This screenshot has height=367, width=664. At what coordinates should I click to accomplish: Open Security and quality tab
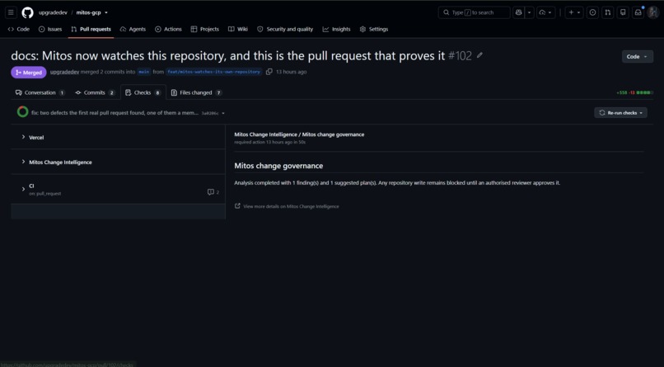tap(285, 29)
